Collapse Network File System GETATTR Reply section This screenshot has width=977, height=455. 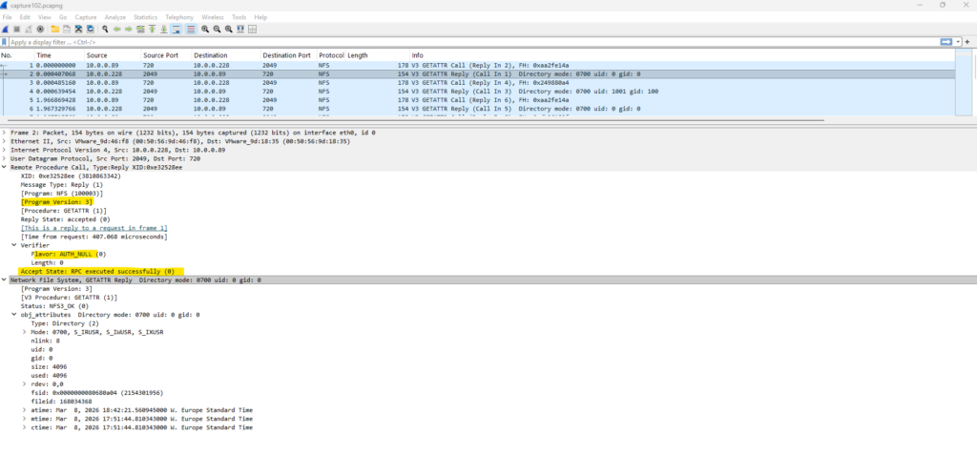5,280
